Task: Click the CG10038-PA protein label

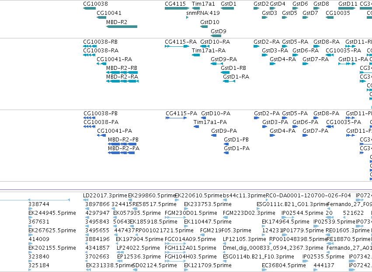Action: 101,122
